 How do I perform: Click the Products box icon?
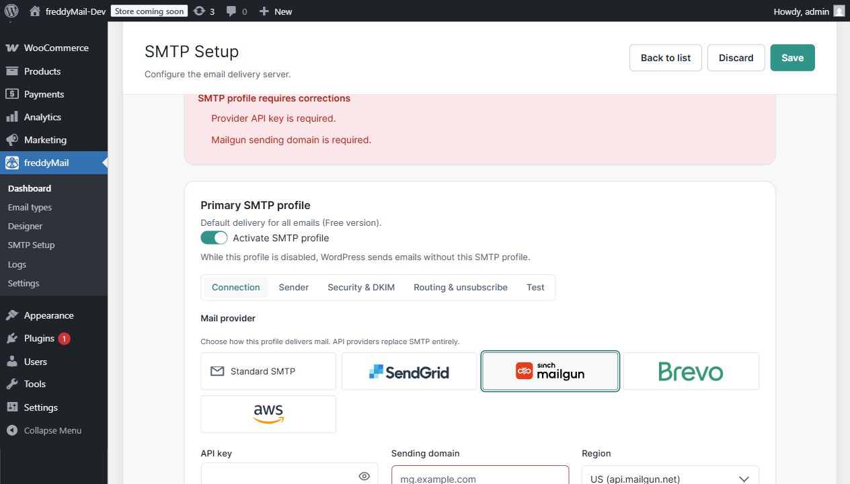(11, 71)
